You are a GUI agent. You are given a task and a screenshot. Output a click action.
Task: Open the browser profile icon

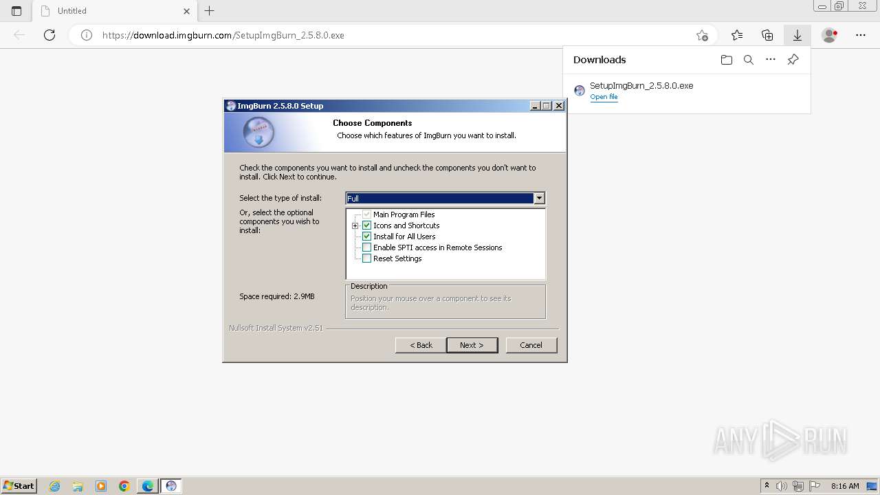(x=829, y=35)
